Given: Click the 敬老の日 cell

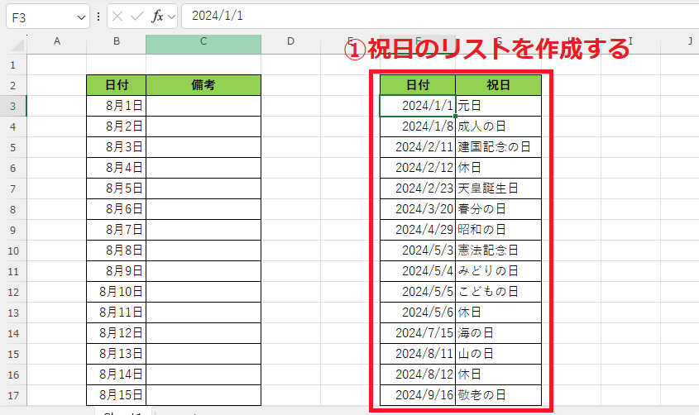Looking at the screenshot, I should click(498, 395).
